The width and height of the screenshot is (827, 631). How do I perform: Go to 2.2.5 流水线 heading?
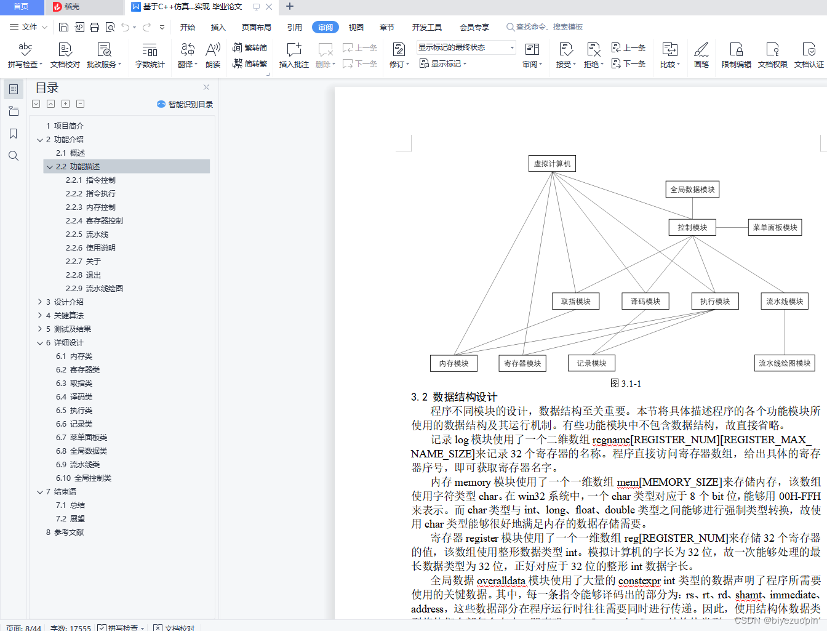click(x=87, y=235)
